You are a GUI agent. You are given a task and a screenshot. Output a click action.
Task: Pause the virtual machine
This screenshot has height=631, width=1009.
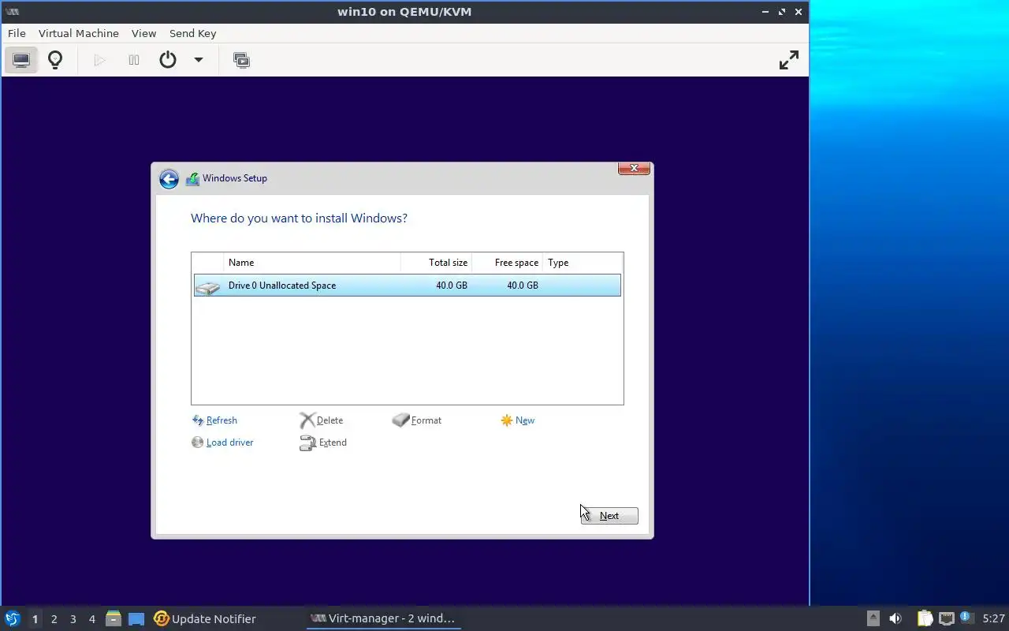(x=134, y=60)
